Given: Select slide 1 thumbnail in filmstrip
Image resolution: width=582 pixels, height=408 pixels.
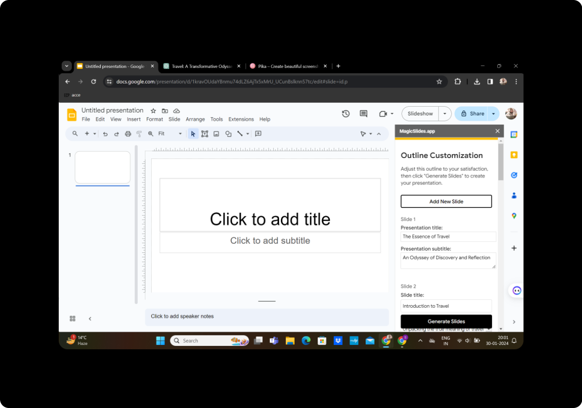Looking at the screenshot, I should coord(102,168).
